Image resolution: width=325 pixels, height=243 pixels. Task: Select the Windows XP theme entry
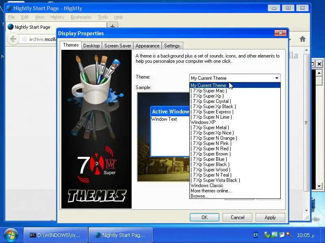(x=235, y=122)
